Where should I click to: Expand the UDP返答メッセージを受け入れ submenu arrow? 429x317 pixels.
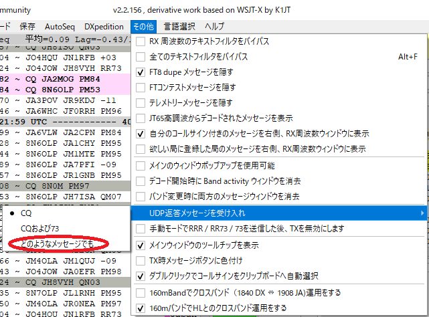[422, 213]
